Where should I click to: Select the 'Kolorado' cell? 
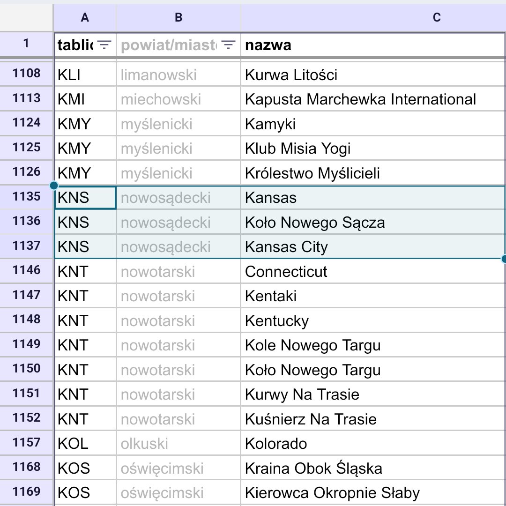point(373,443)
